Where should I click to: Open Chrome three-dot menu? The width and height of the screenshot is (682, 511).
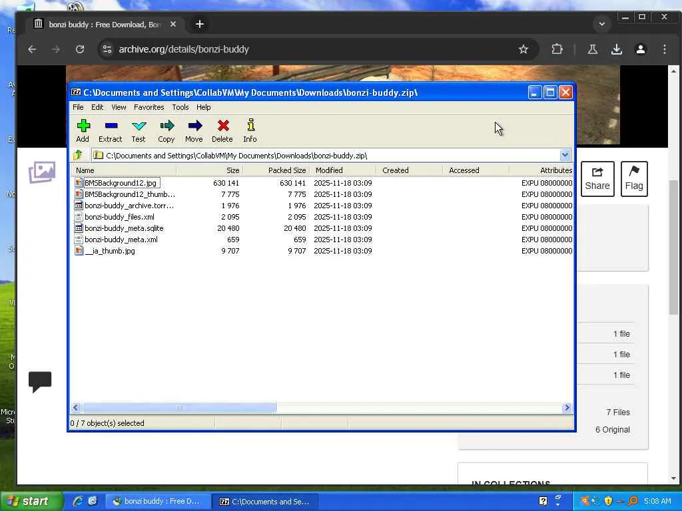coord(664,49)
